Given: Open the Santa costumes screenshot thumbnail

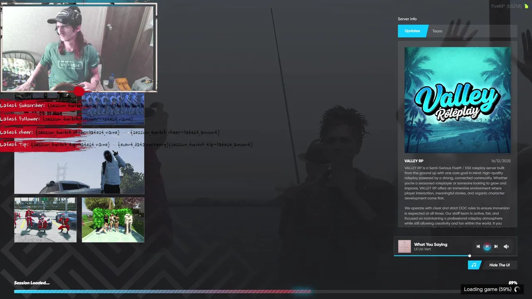Looking at the screenshot, I should coord(45,220).
